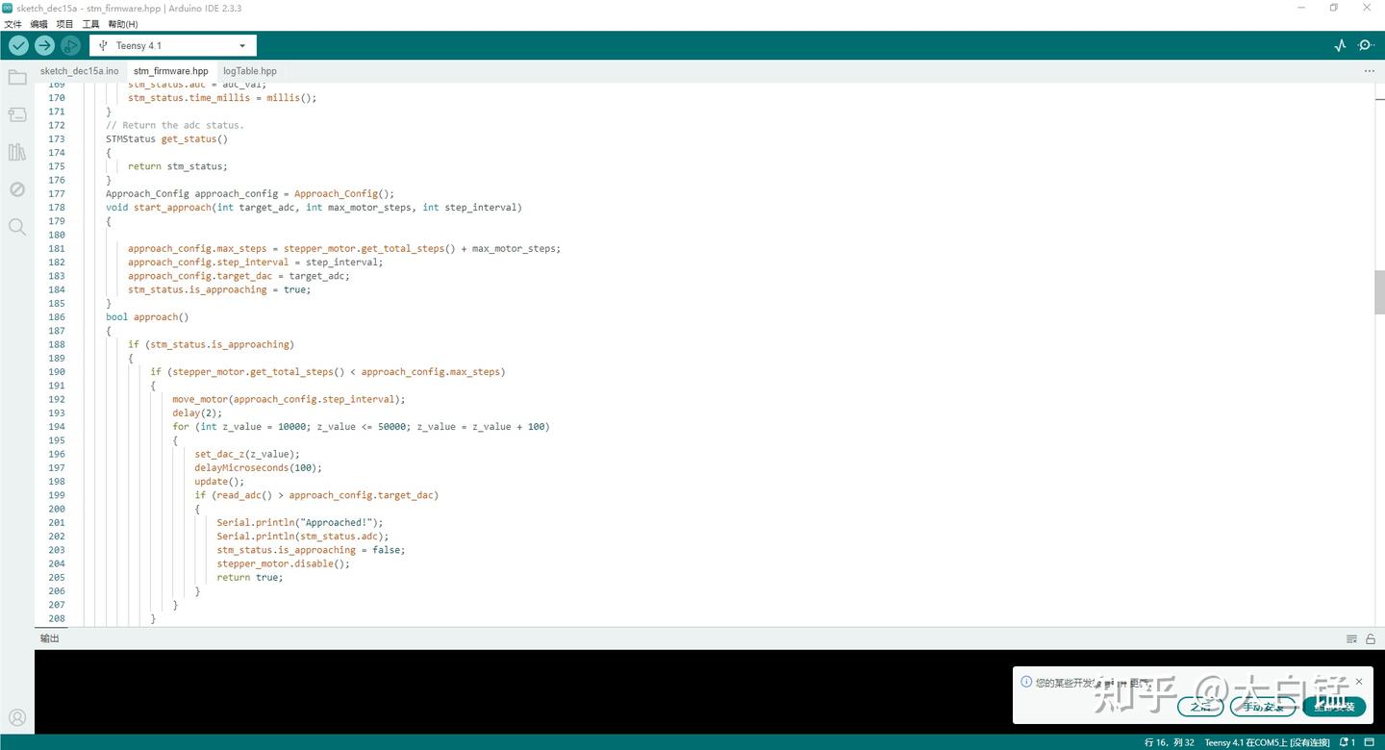
Task: Close the update notification popup
Action: (x=1359, y=682)
